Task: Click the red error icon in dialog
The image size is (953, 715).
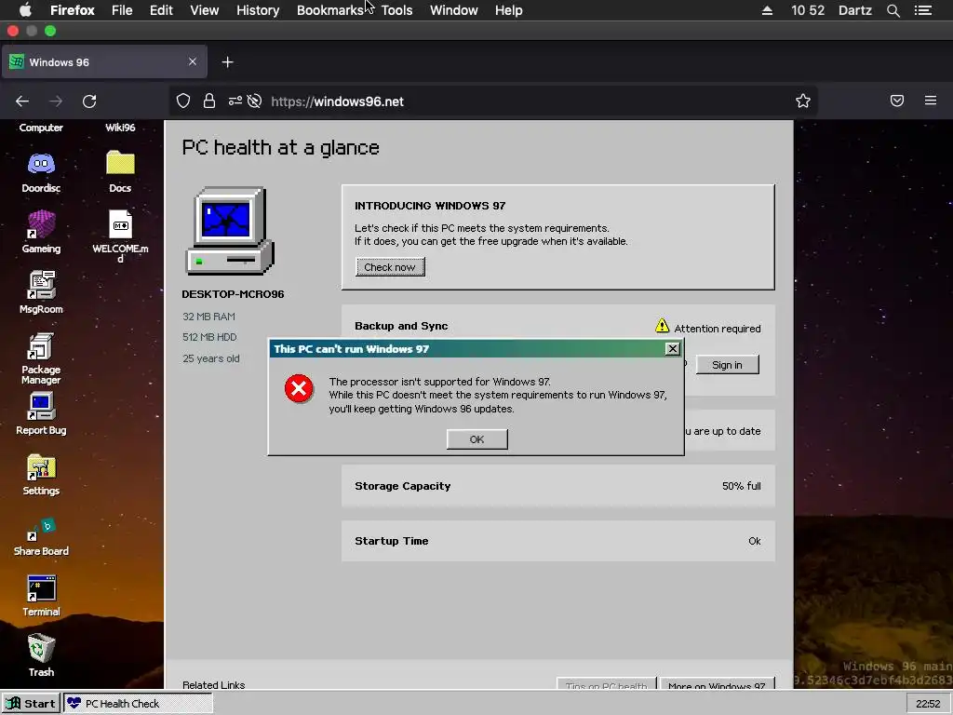Action: (x=299, y=389)
